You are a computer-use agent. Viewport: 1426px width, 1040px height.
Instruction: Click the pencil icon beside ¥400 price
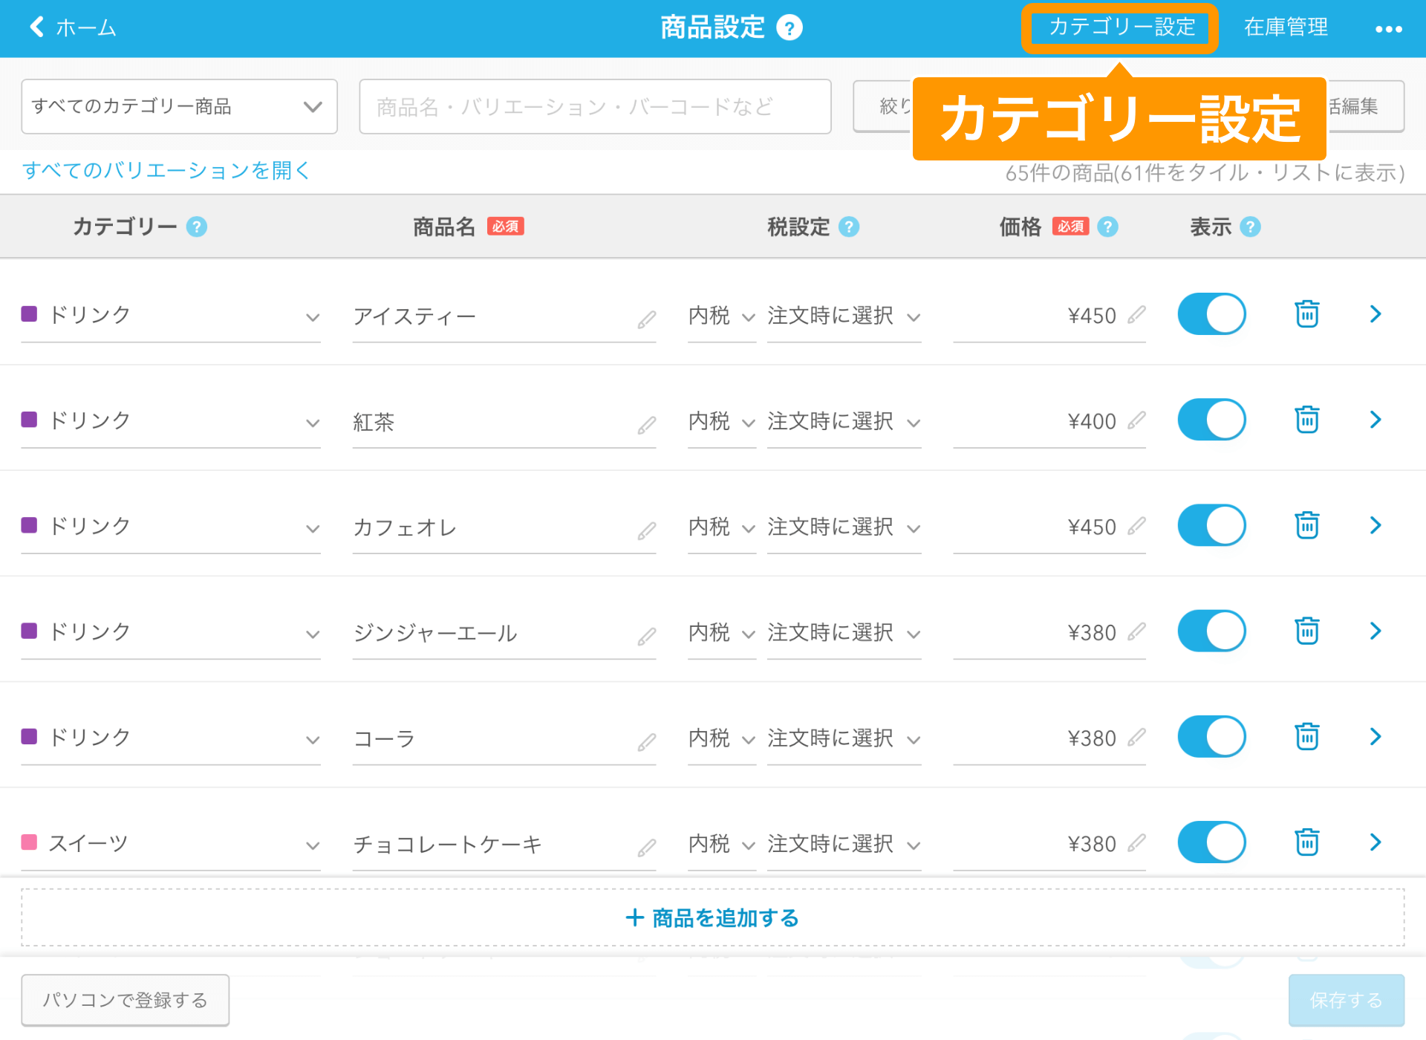[1136, 420]
